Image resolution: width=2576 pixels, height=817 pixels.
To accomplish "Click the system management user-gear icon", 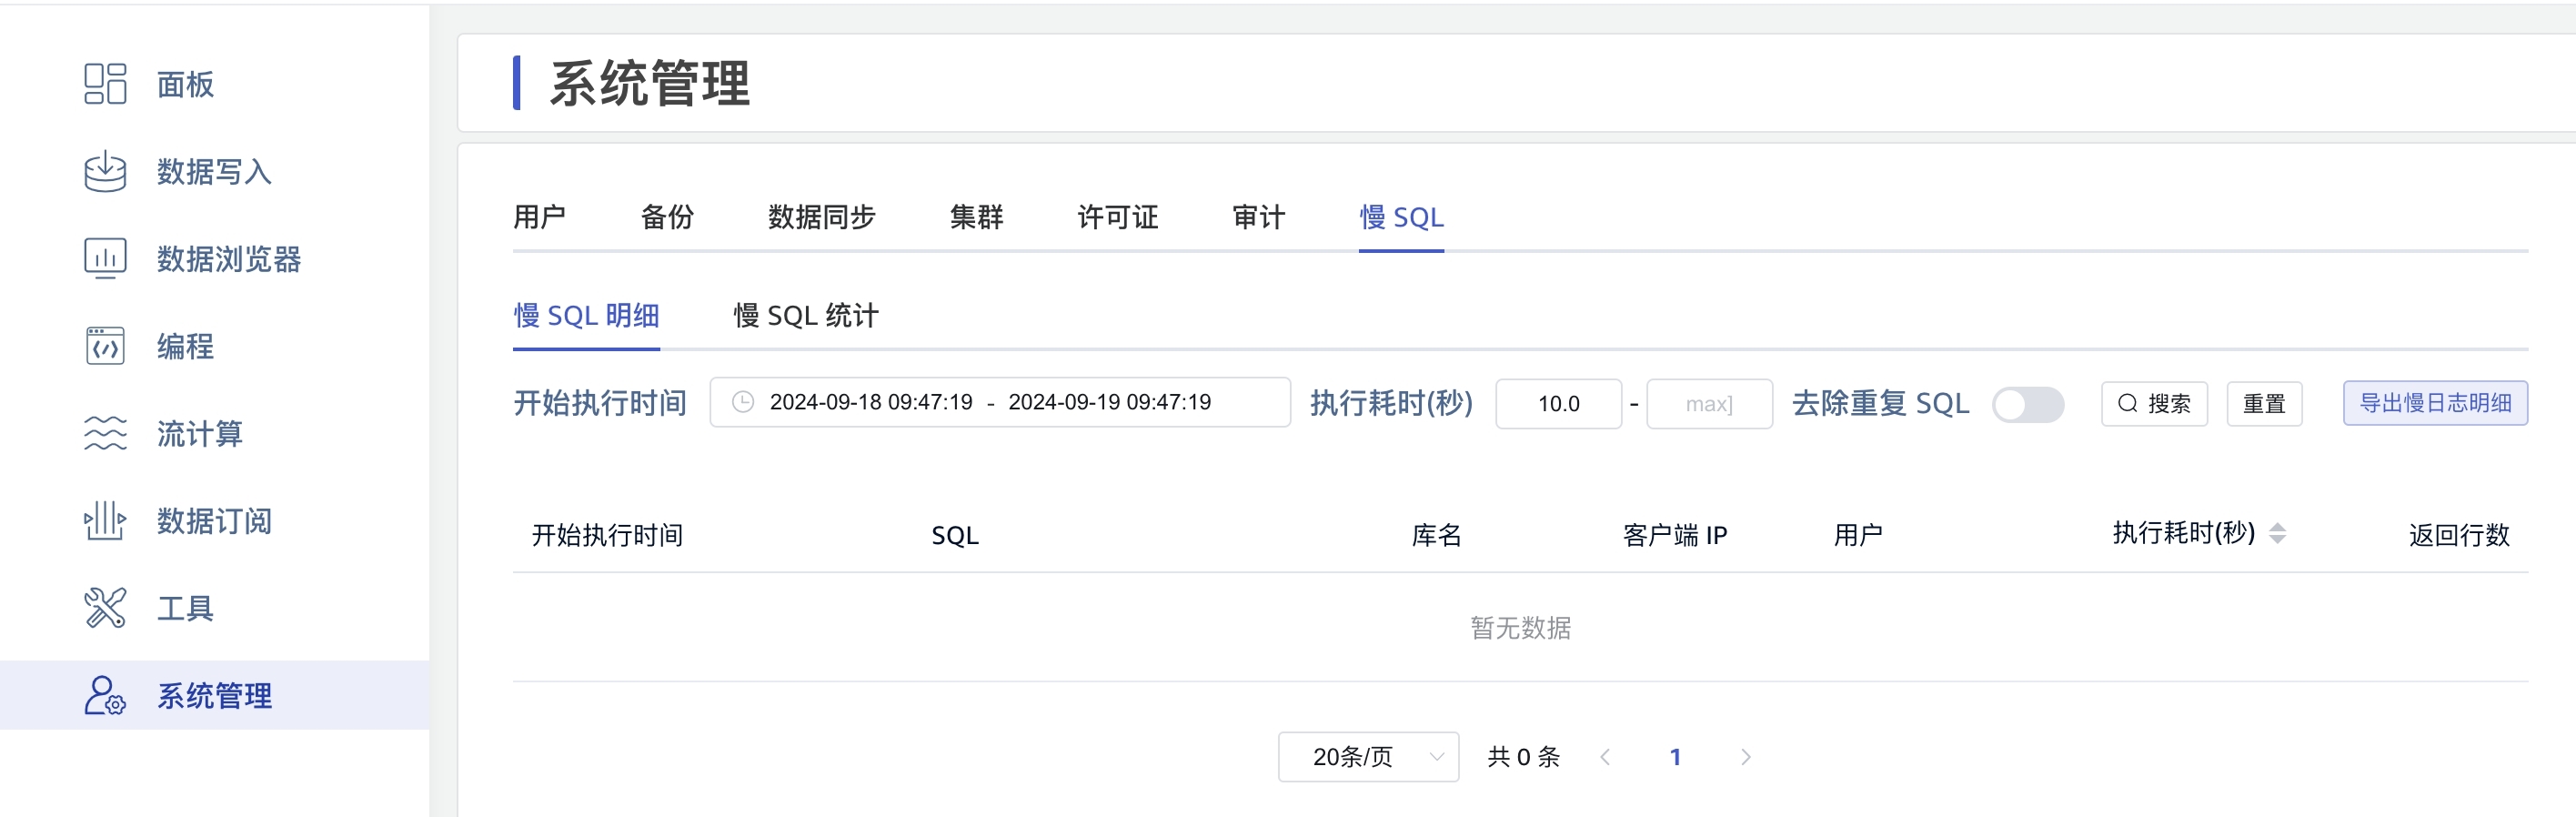I will pyautogui.click(x=105, y=695).
